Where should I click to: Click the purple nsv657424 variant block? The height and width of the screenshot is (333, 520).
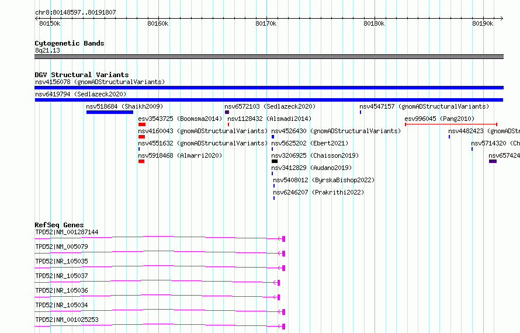[x=493, y=161]
